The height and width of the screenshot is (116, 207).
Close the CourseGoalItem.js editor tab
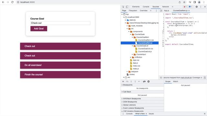coord(189,11)
